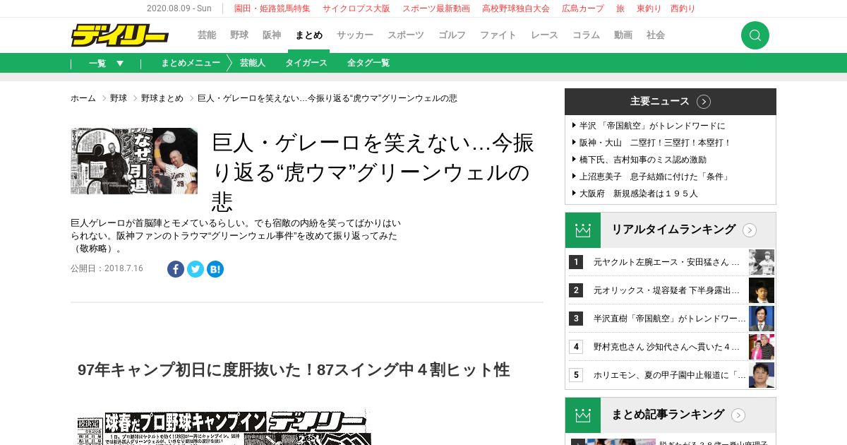Open ranking 1 元ヤクルト左腕エース・安田猛さん
The height and width of the screenshot is (445, 847).
click(666, 262)
